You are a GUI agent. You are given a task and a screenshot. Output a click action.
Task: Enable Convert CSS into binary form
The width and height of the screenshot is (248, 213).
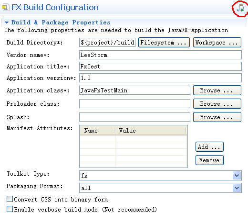(x=10, y=199)
